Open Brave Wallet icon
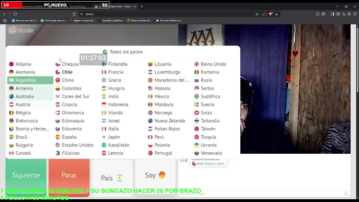 point(338,14)
